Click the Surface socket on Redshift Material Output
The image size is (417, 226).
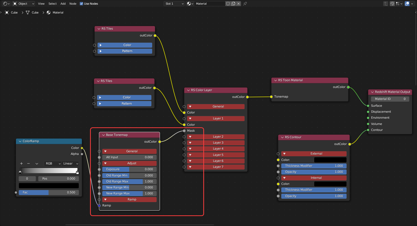[x=368, y=106]
